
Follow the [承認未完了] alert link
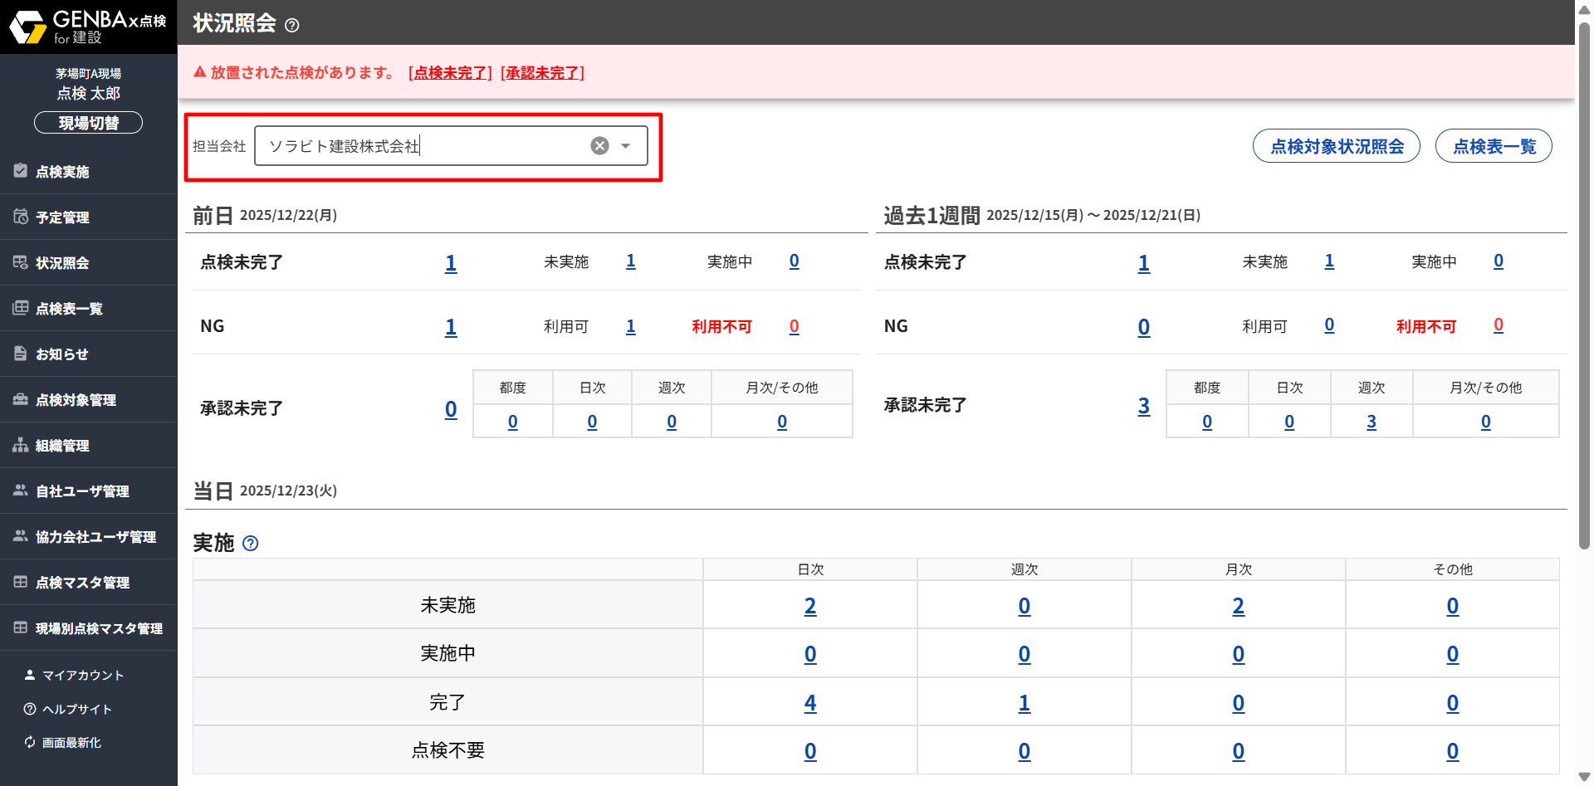pyautogui.click(x=542, y=73)
